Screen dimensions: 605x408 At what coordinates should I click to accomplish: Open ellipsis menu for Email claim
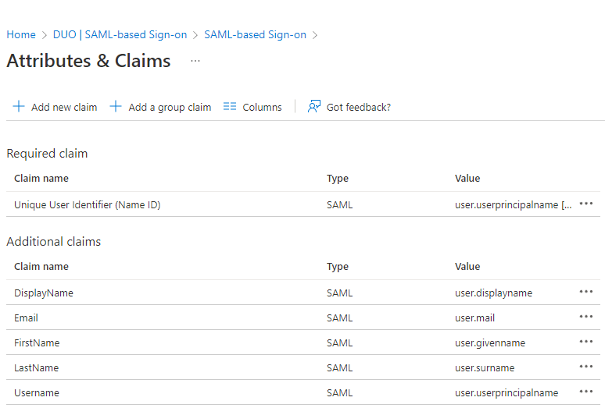pos(586,318)
